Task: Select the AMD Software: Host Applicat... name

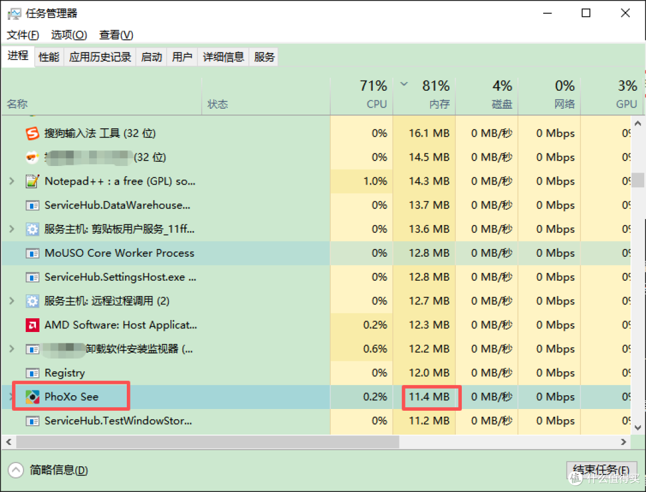Action: pyautogui.click(x=121, y=325)
